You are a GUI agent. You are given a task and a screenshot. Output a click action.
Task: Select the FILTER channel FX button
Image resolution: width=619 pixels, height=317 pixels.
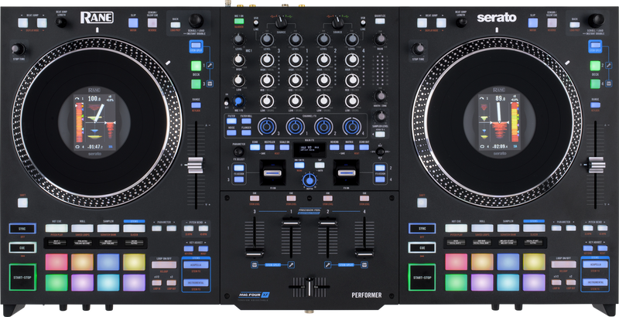point(231,121)
